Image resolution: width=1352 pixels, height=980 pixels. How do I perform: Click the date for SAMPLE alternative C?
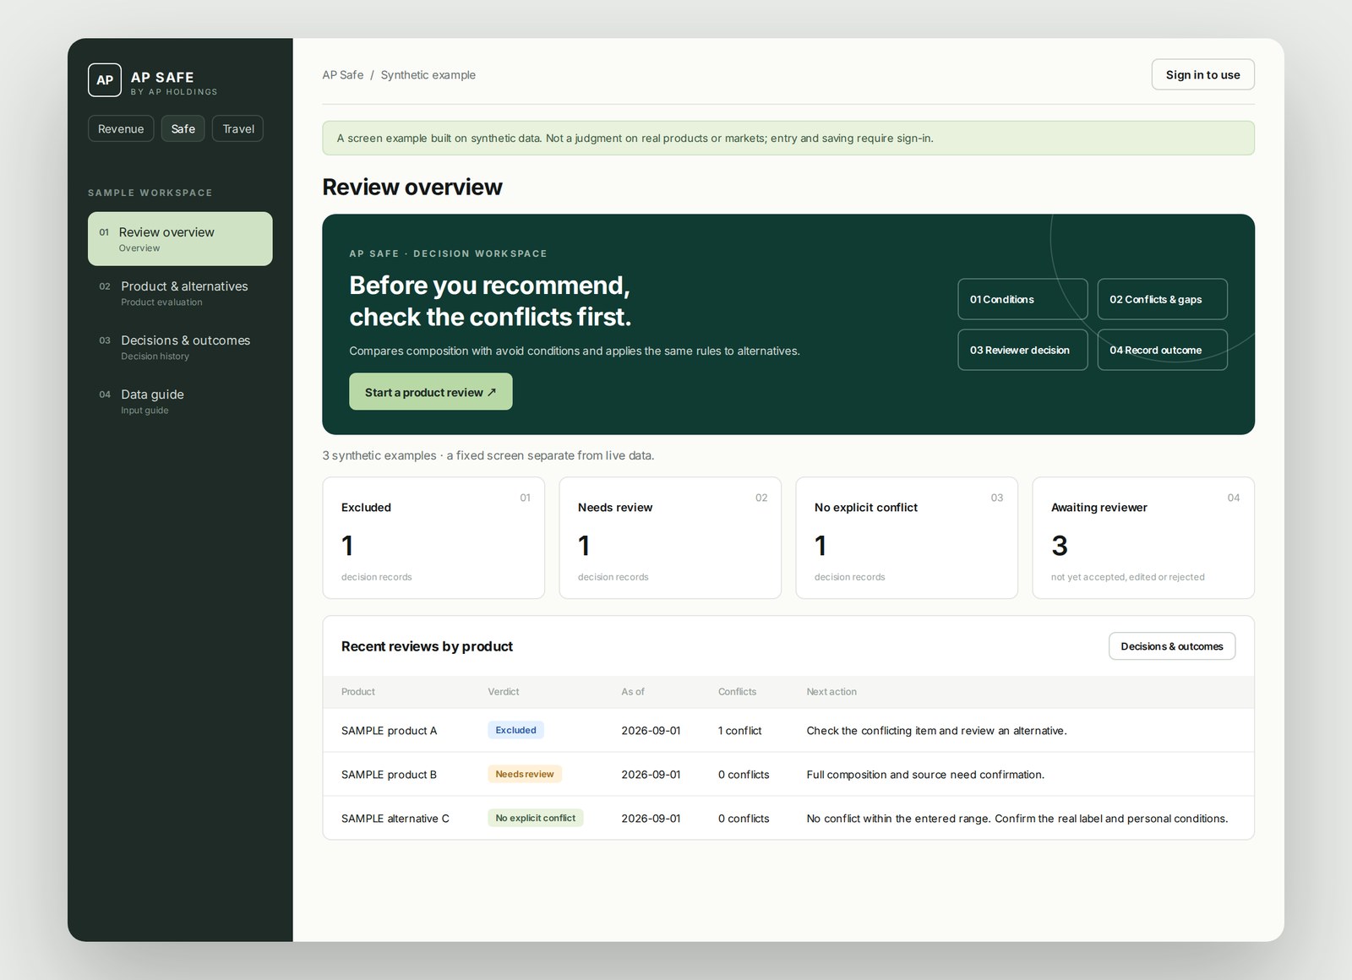pos(651,819)
